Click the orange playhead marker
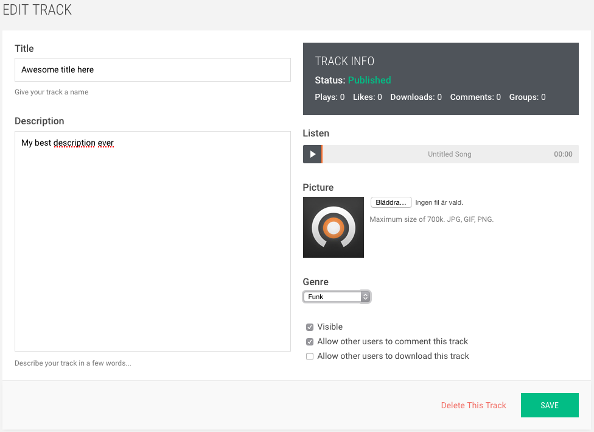This screenshot has width=594, height=432. 321,154
